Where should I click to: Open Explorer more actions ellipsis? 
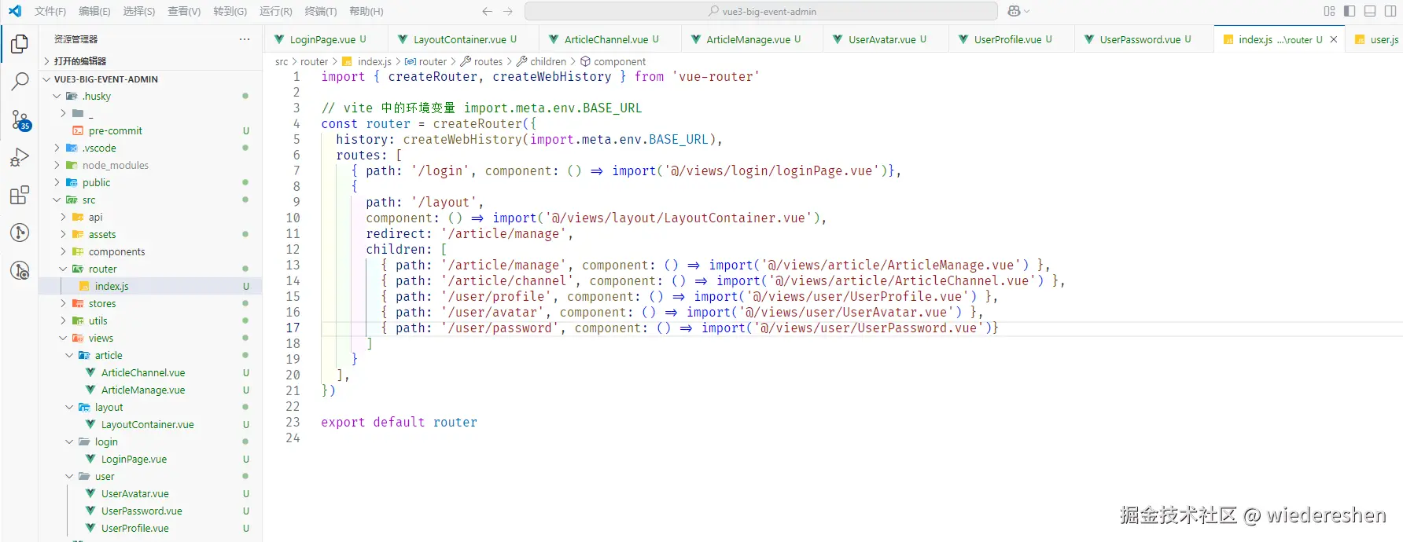pos(245,38)
